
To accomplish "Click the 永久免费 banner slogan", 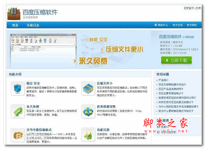I will (x=93, y=61).
